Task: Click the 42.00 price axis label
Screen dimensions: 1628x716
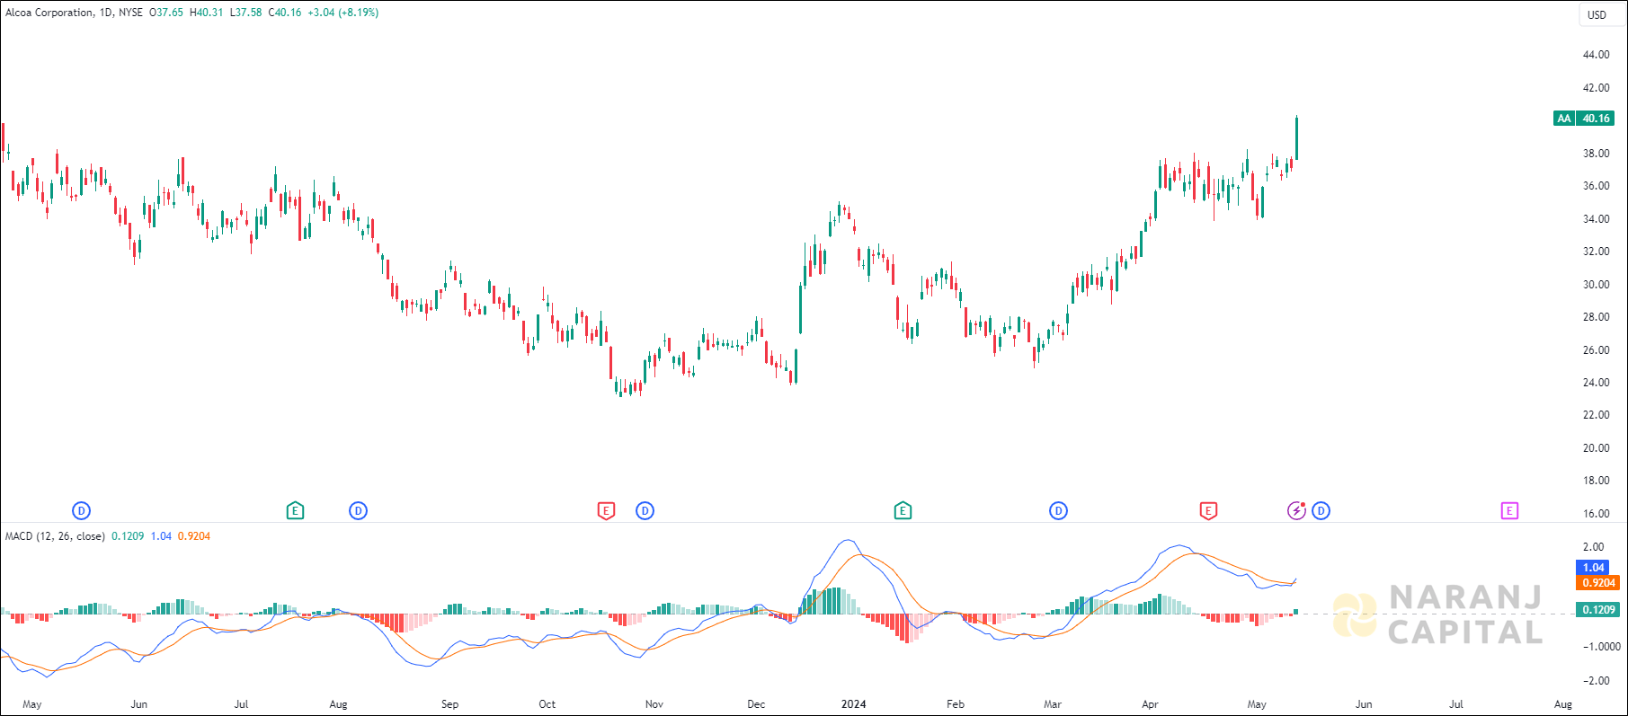Action: tap(1597, 88)
